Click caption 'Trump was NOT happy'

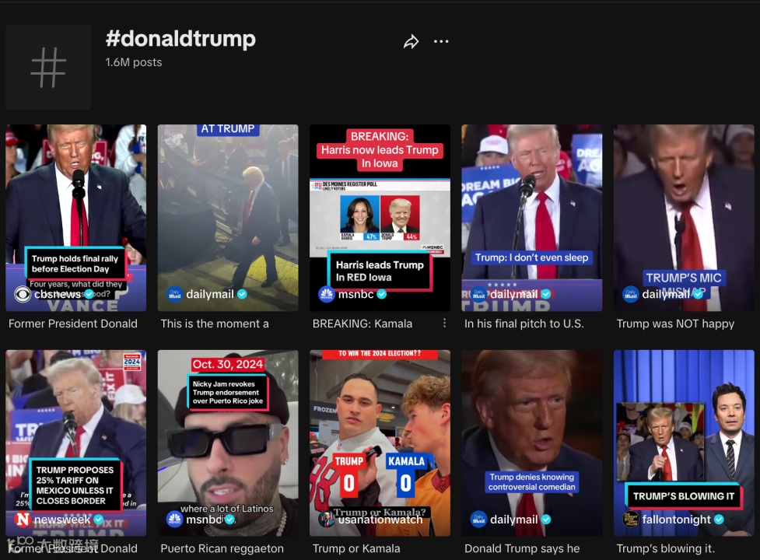point(675,324)
